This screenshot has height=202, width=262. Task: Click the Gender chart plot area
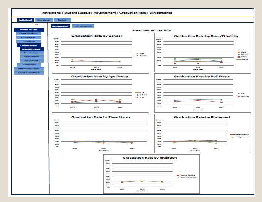(x=96, y=52)
